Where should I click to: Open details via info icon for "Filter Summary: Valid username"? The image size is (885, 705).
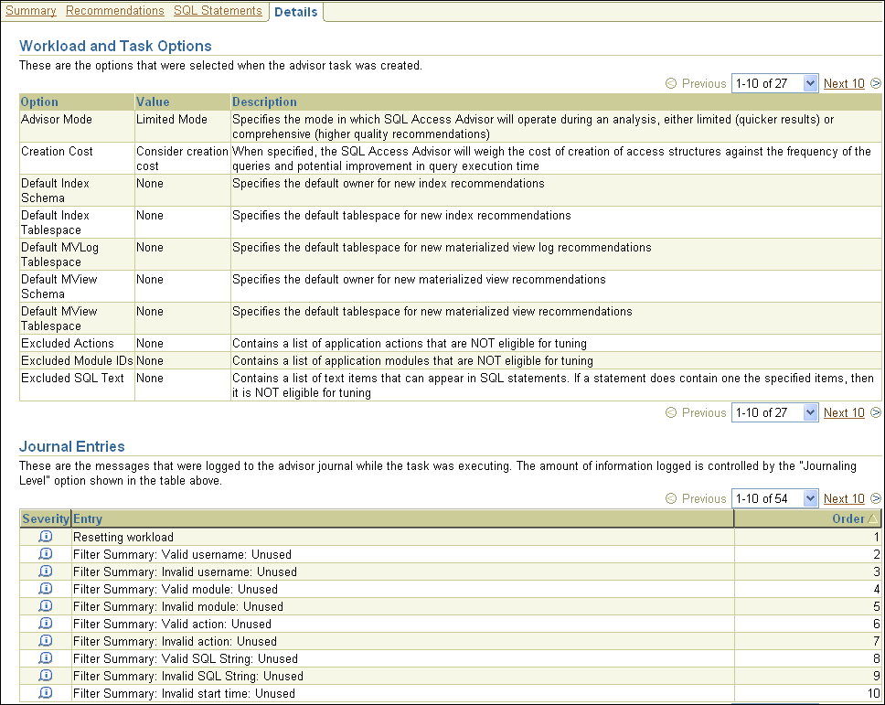pyautogui.click(x=45, y=554)
